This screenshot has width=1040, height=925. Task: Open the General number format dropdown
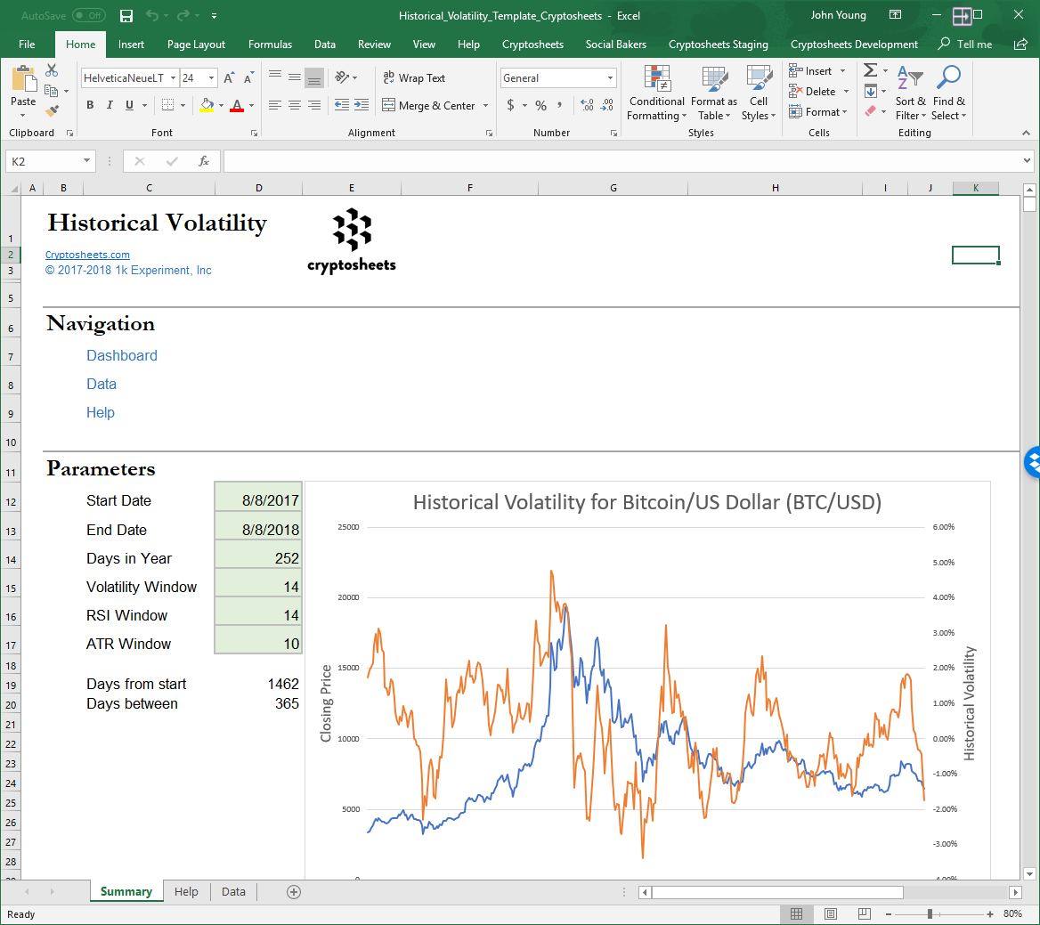(610, 78)
